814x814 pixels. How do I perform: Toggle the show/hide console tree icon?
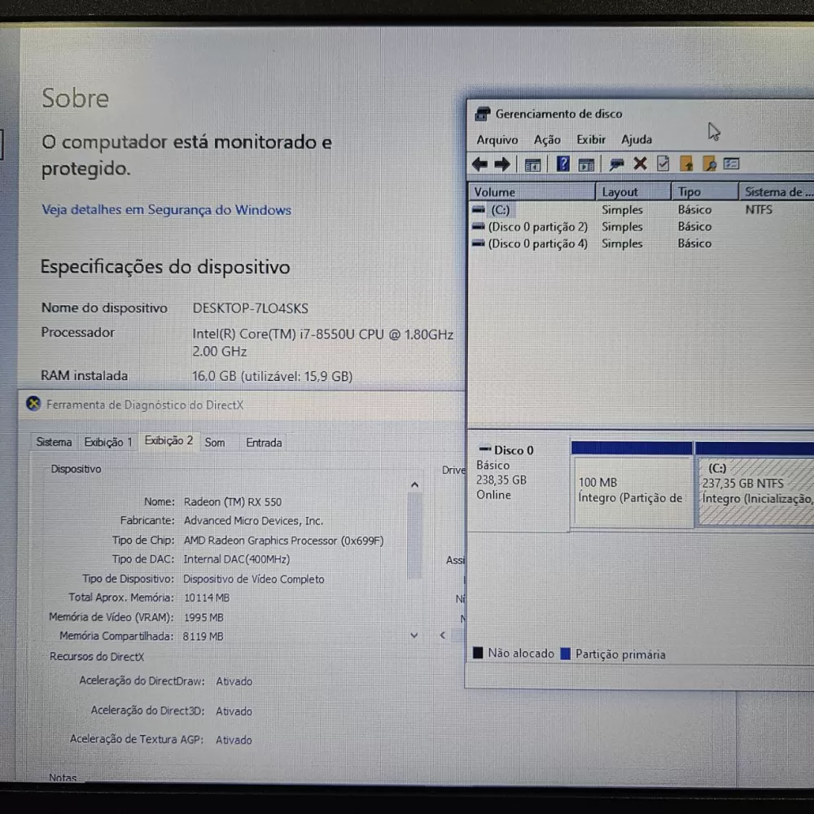(x=532, y=165)
